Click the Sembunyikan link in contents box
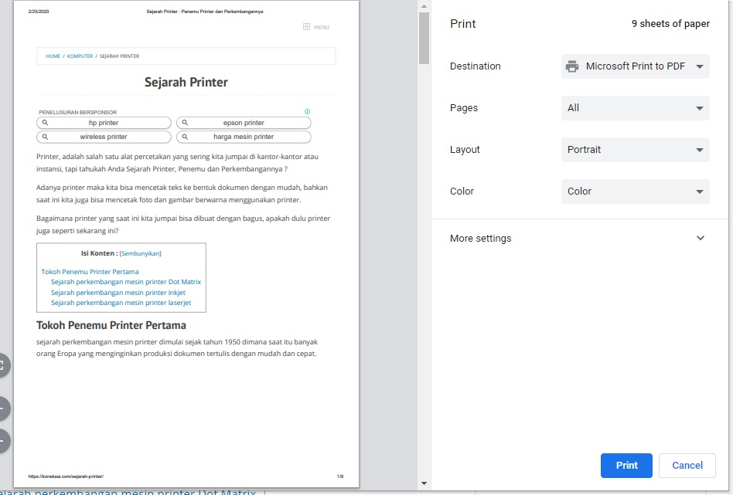The width and height of the screenshot is (733, 495). pyautogui.click(x=140, y=253)
